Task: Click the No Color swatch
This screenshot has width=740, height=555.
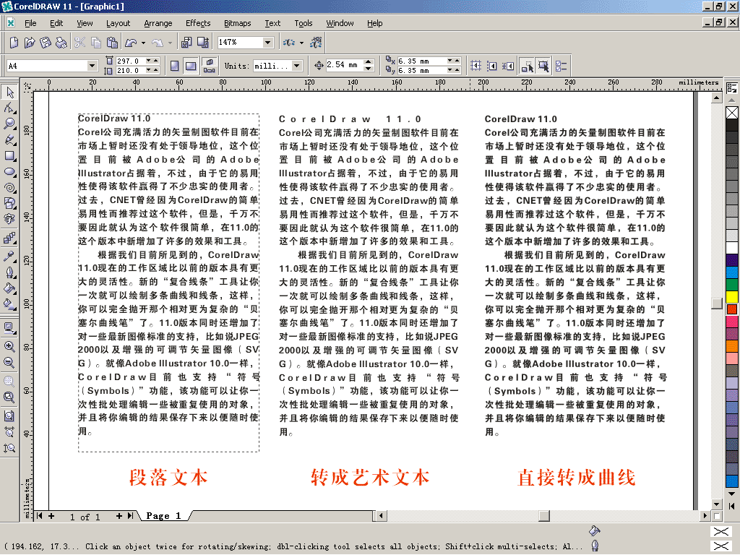Action: (732, 113)
